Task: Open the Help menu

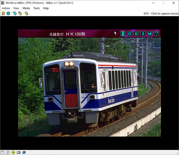Action: point(46,8)
